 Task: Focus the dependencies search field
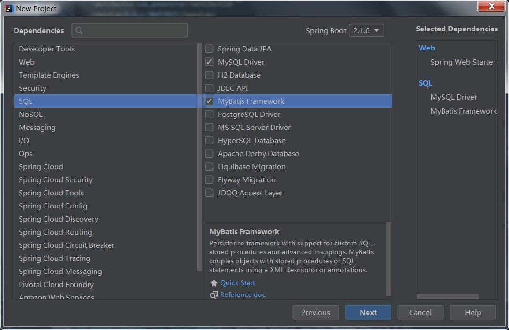pos(130,30)
